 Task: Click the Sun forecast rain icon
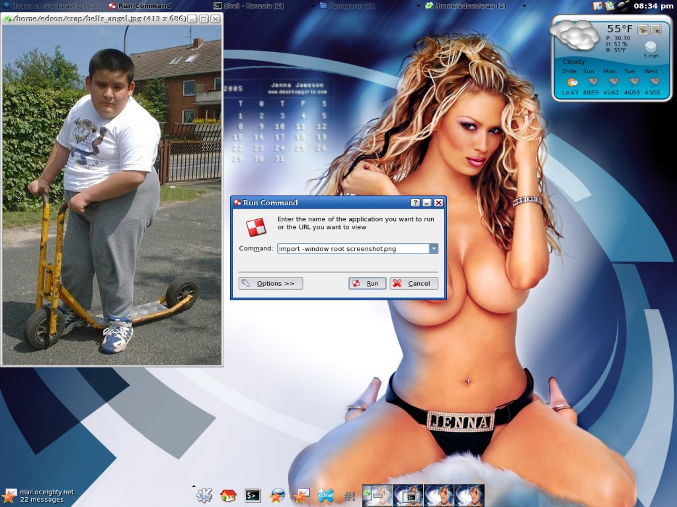coord(592,82)
